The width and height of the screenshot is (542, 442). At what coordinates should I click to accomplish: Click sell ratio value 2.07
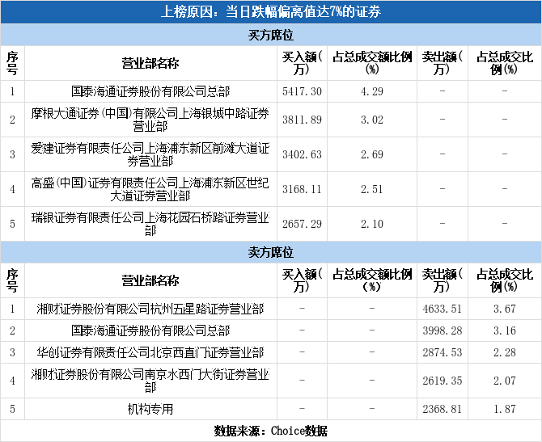[505, 381]
